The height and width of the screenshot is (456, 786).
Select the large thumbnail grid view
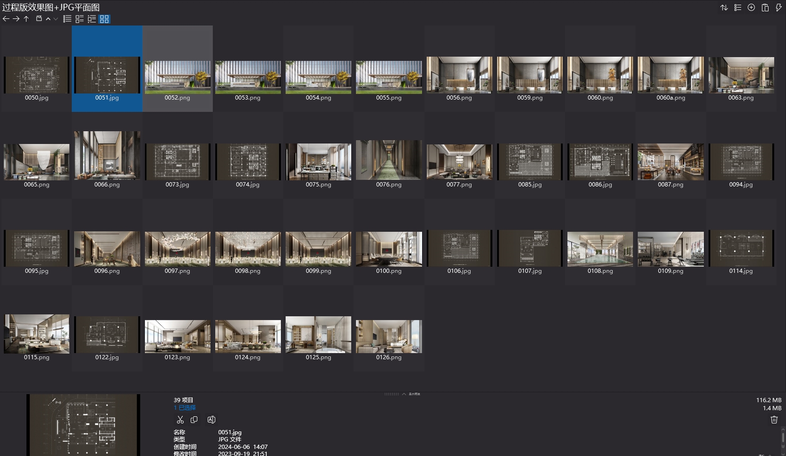click(x=104, y=19)
